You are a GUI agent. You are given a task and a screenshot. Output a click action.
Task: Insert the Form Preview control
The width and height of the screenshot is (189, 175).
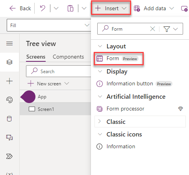point(119,59)
